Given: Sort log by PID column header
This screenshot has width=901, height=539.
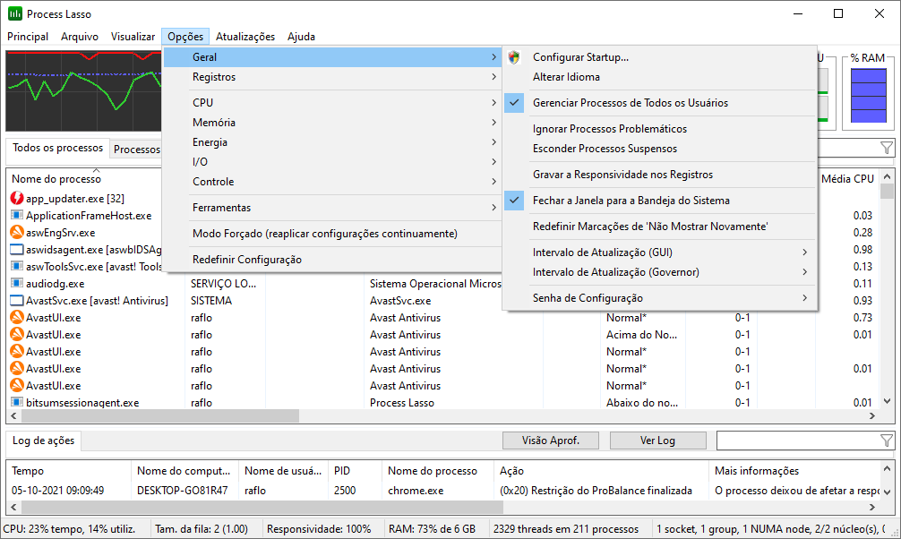Looking at the screenshot, I should point(355,471).
